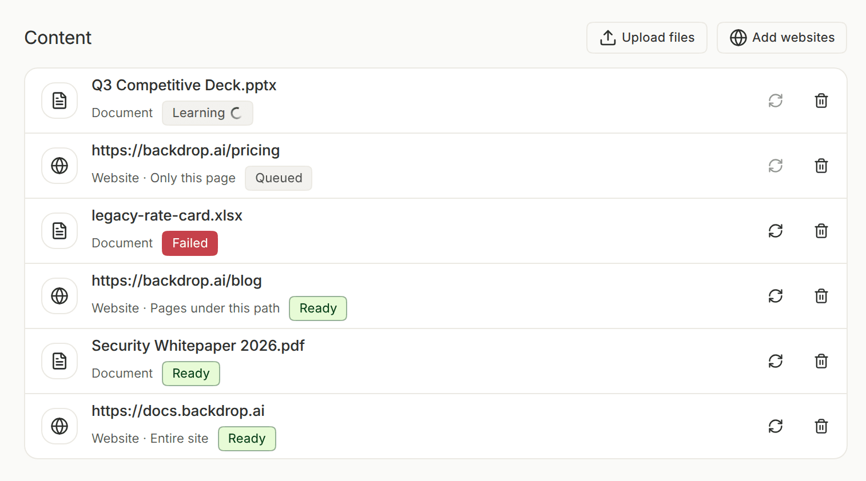The height and width of the screenshot is (481, 866).
Task: Refresh the backdrop.ai/blog website entry
Action: (x=776, y=296)
